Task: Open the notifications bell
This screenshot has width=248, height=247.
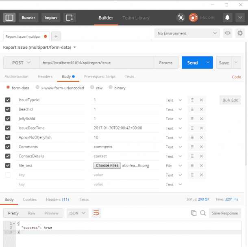Action: [x=227, y=17]
